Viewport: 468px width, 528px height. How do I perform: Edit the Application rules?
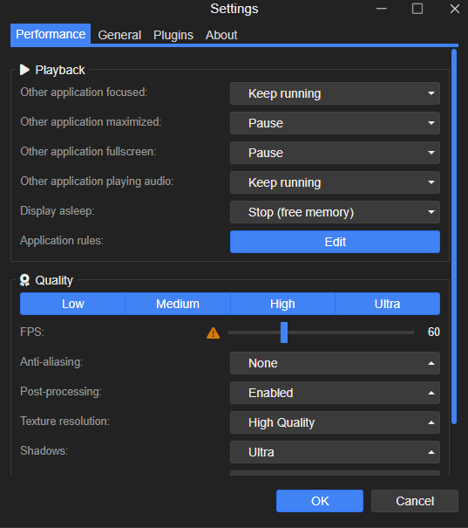(335, 242)
